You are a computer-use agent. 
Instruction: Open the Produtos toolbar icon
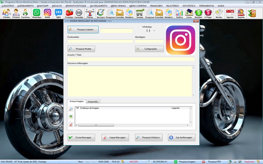[69, 13]
